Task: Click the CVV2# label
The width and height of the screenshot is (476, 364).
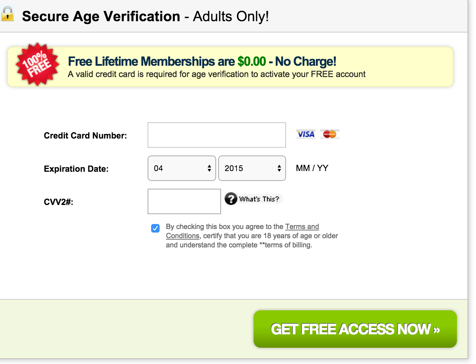Action: pos(59,202)
